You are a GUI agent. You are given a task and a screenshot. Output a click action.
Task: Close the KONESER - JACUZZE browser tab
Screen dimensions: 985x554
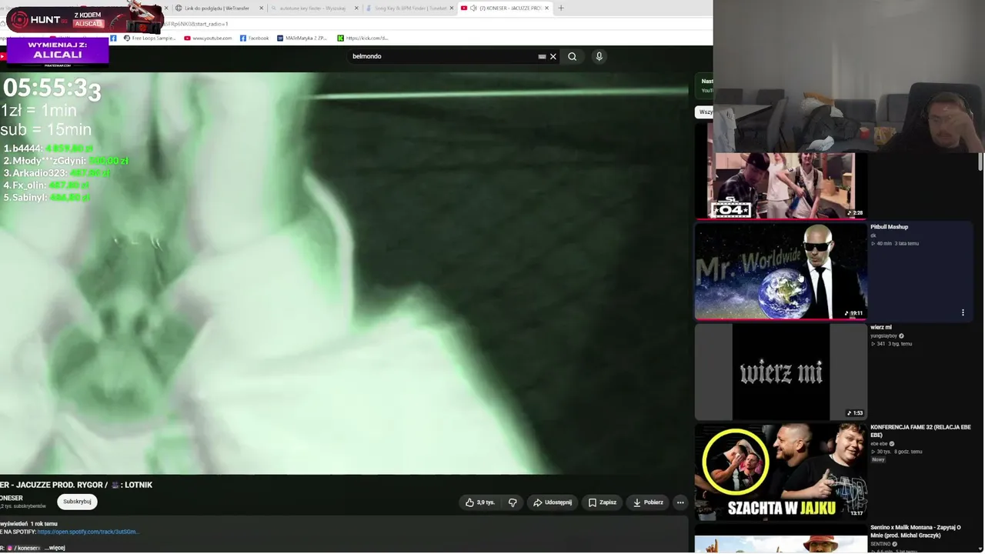(x=549, y=8)
